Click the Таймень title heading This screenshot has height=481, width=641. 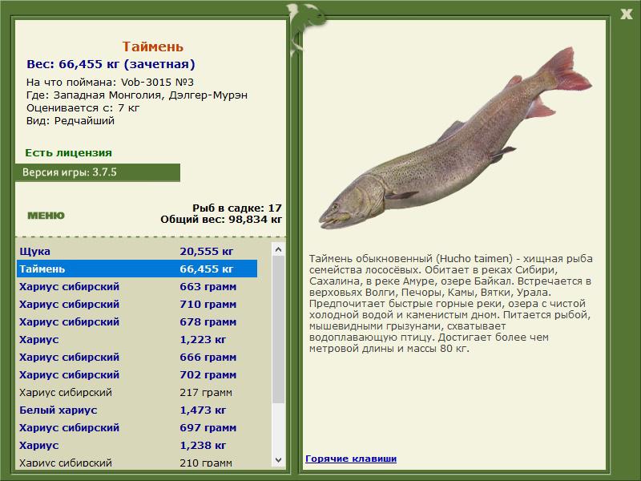pyautogui.click(x=152, y=46)
